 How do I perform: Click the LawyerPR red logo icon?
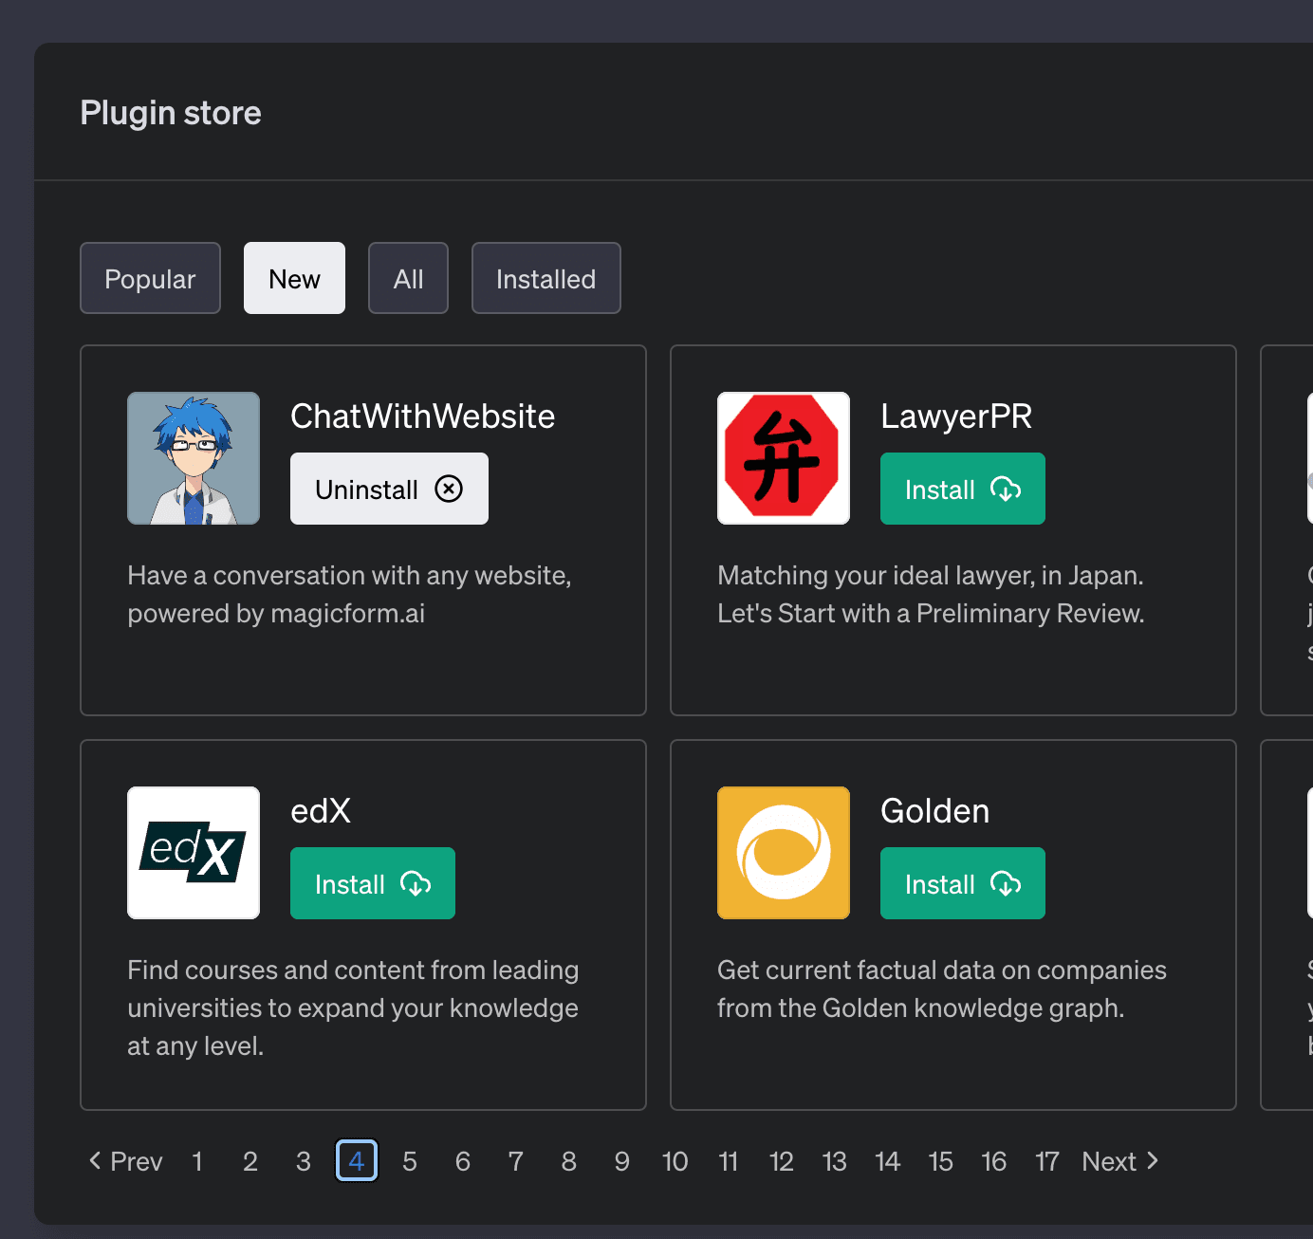(x=784, y=458)
